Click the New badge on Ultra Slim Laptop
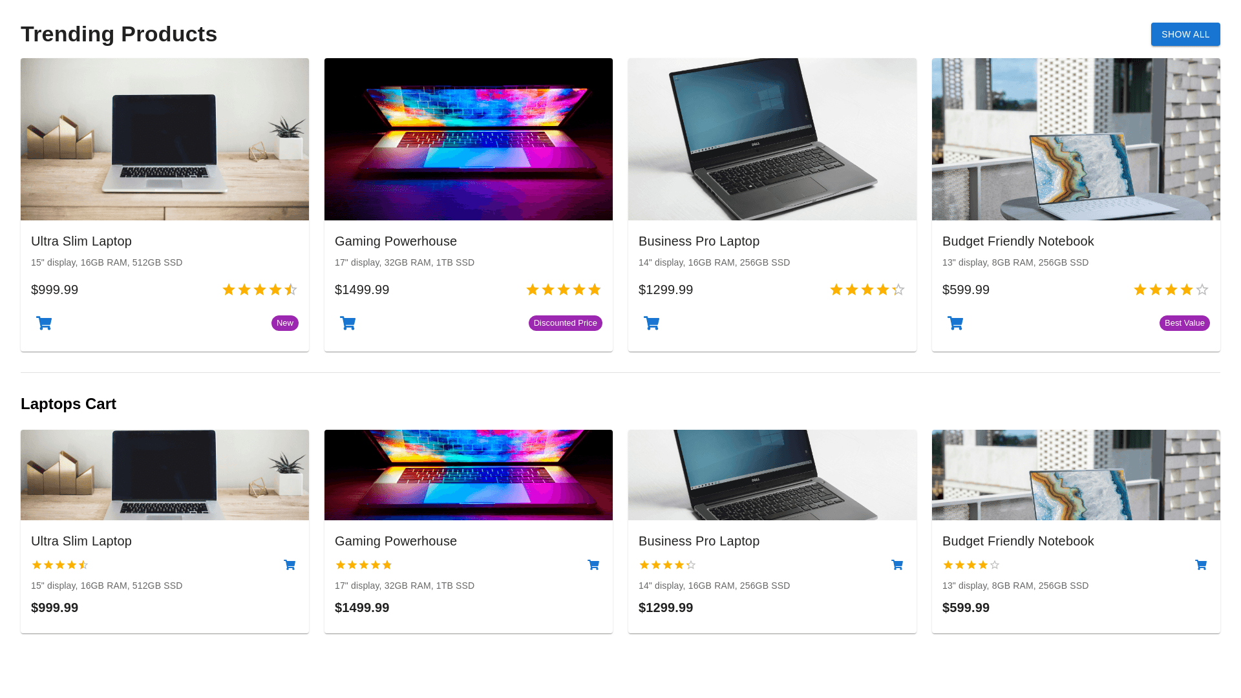The height and width of the screenshot is (698, 1241). tap(284, 323)
